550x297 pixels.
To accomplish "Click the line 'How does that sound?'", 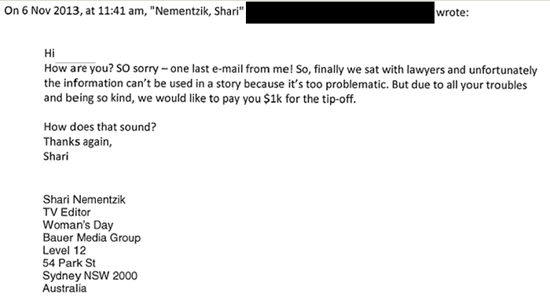I will pos(100,127).
